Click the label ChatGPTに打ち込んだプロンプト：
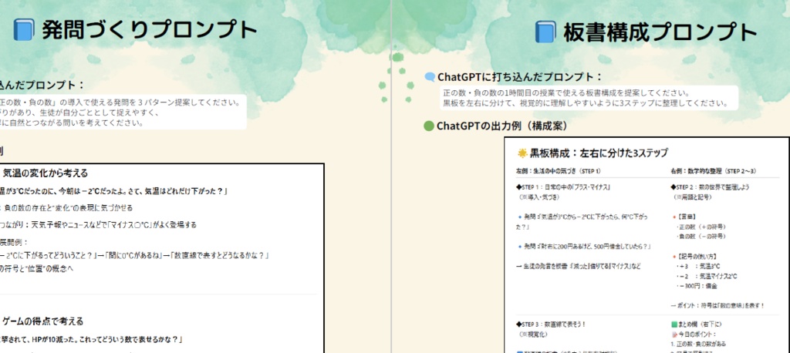This screenshot has width=790, height=353. (x=520, y=77)
